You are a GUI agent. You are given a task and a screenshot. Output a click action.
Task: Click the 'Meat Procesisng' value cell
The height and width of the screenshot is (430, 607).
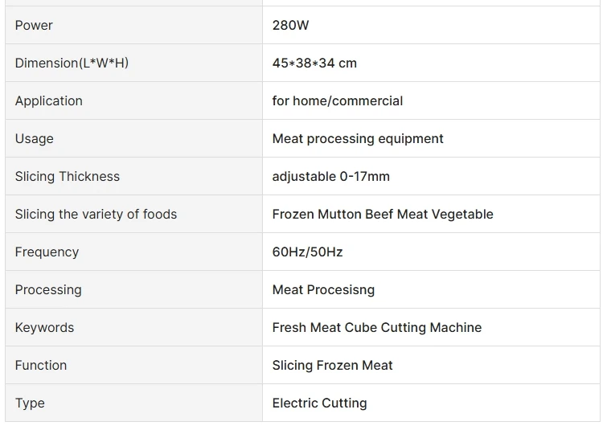coord(323,289)
